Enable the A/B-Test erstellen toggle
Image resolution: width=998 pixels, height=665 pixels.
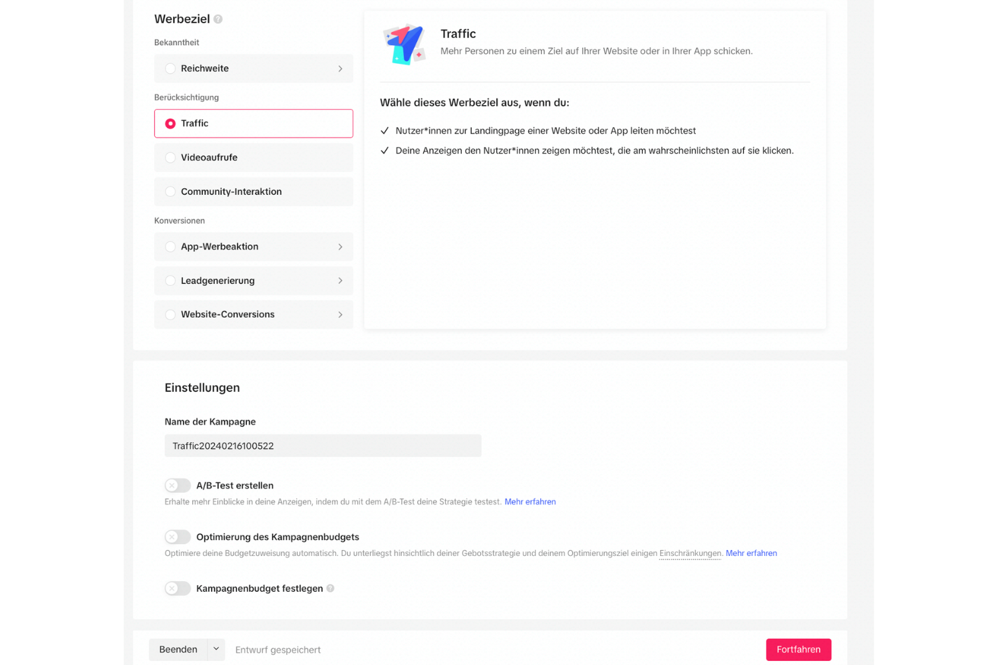[x=178, y=485]
